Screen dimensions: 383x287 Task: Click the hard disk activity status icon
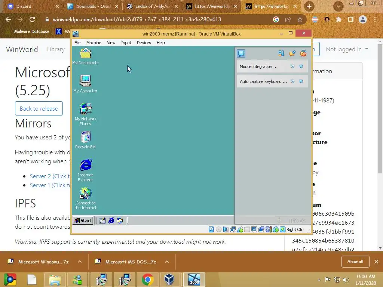click(211, 229)
